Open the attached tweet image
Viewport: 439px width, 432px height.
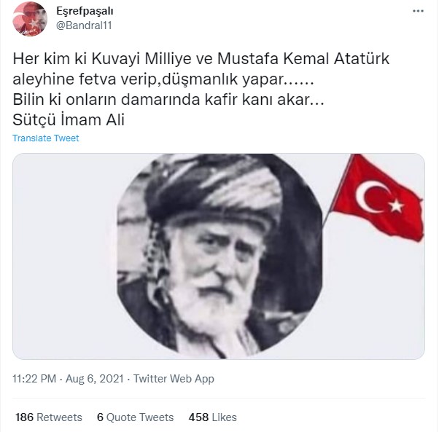pos(219,256)
